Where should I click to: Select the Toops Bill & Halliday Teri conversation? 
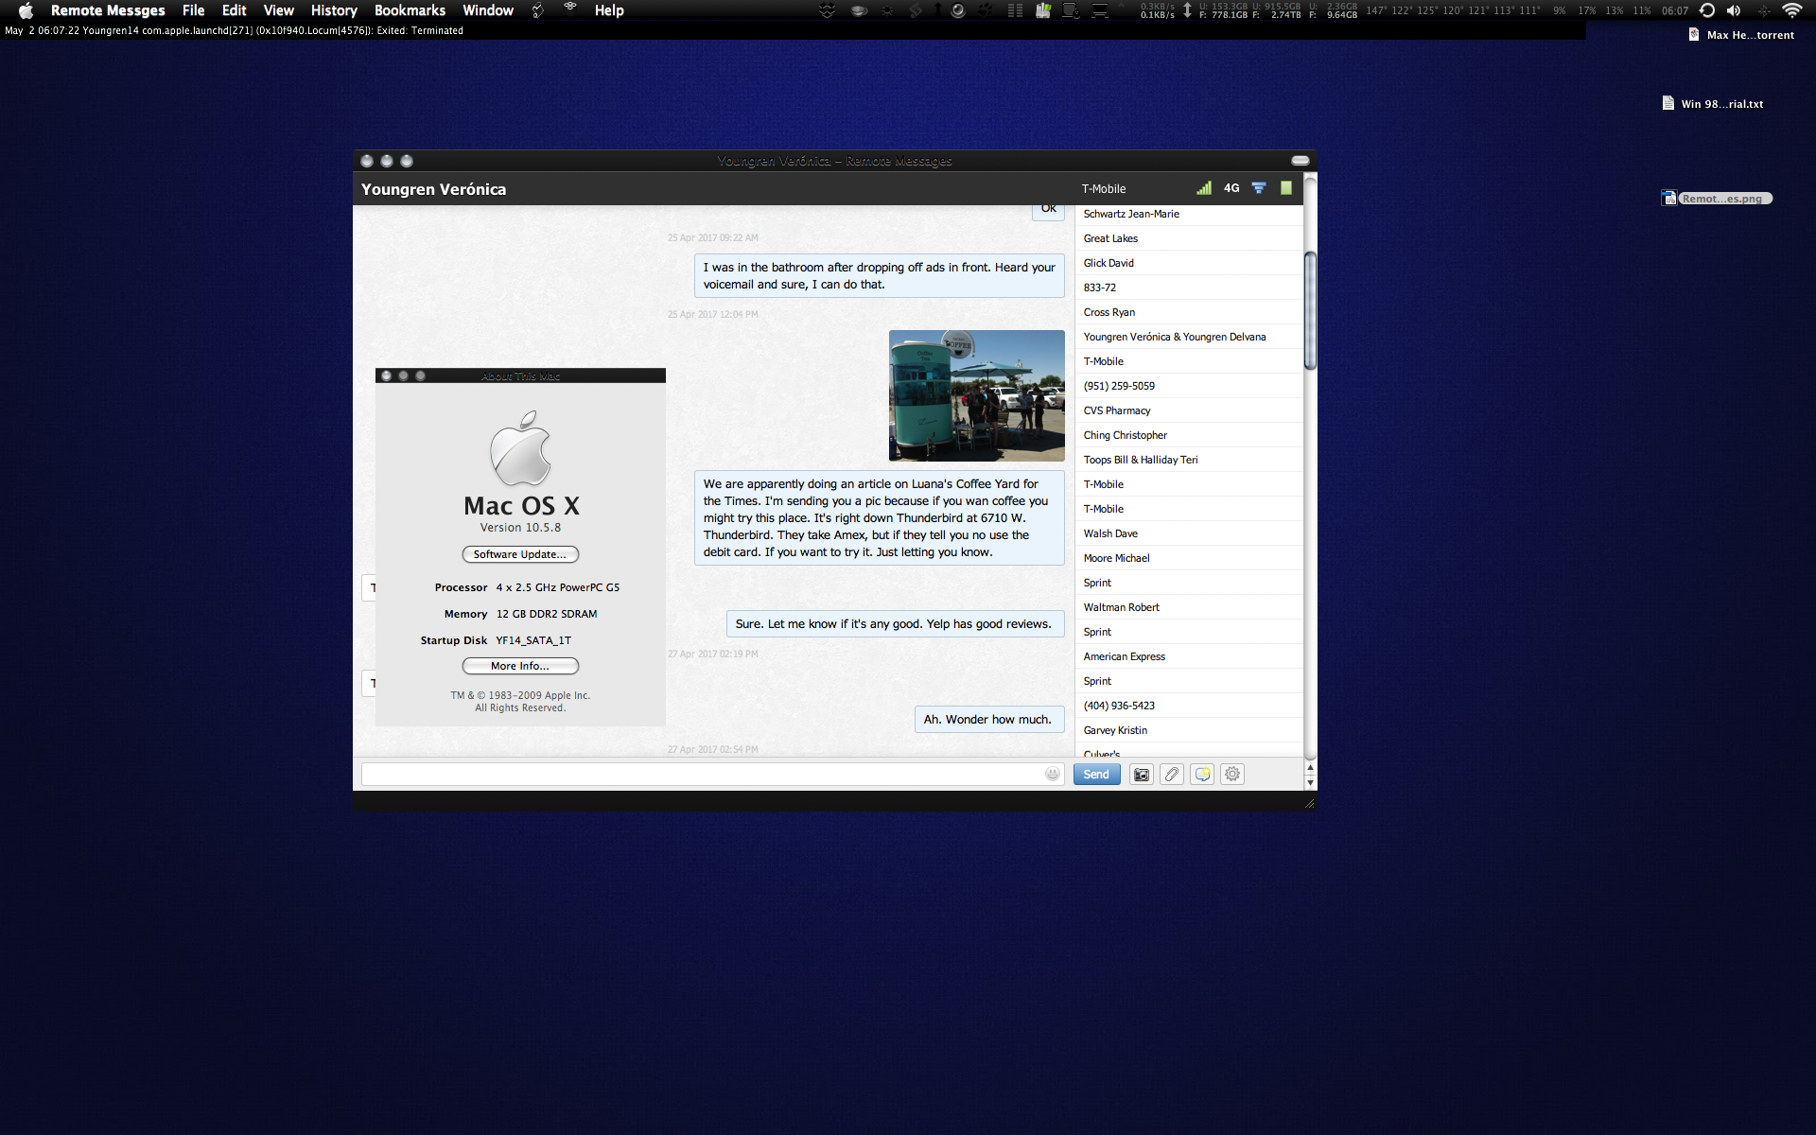click(1189, 460)
